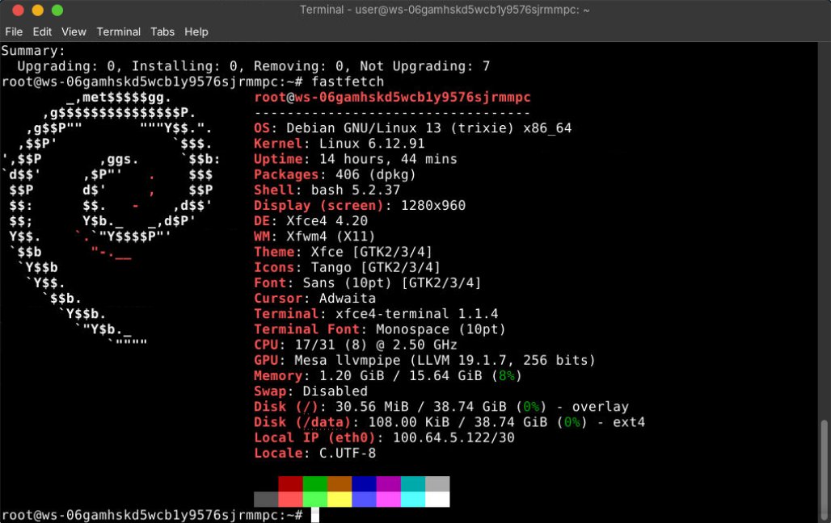The image size is (831, 523).
Task: Click the purple magenta color block
Action: coord(389,483)
